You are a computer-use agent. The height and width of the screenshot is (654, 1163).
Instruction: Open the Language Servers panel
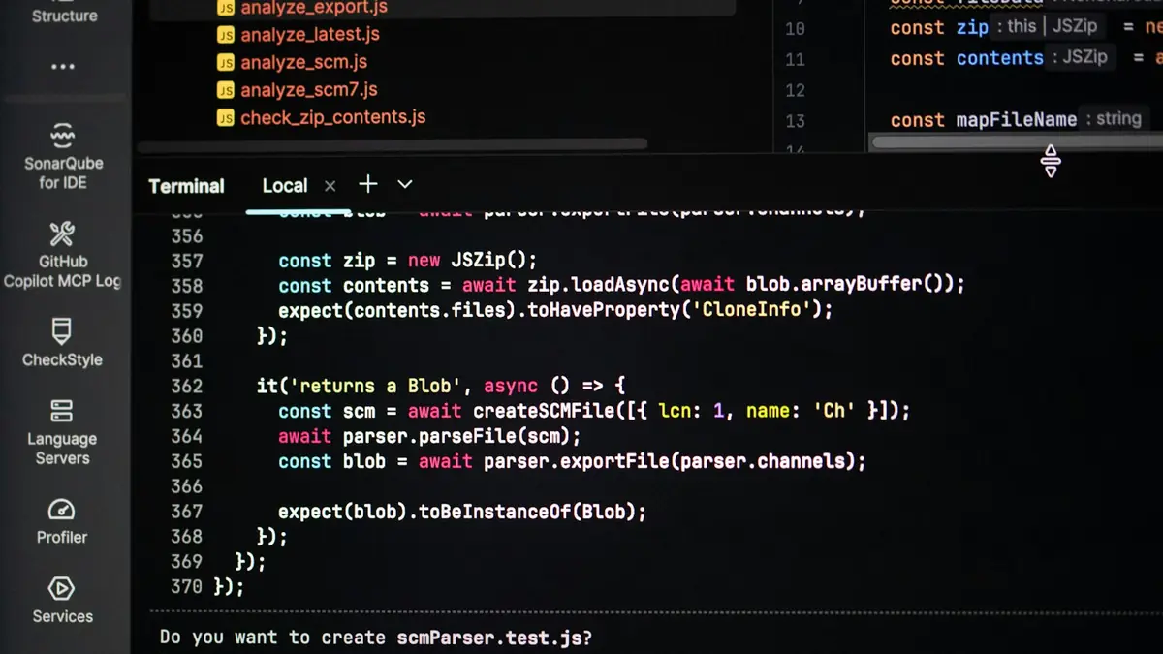(x=63, y=432)
